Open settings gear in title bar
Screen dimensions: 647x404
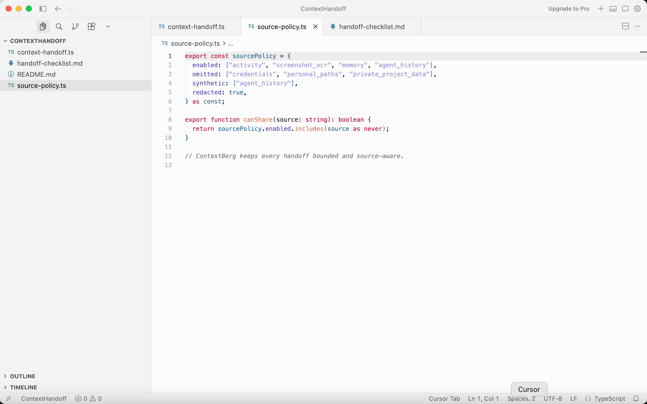tap(637, 9)
